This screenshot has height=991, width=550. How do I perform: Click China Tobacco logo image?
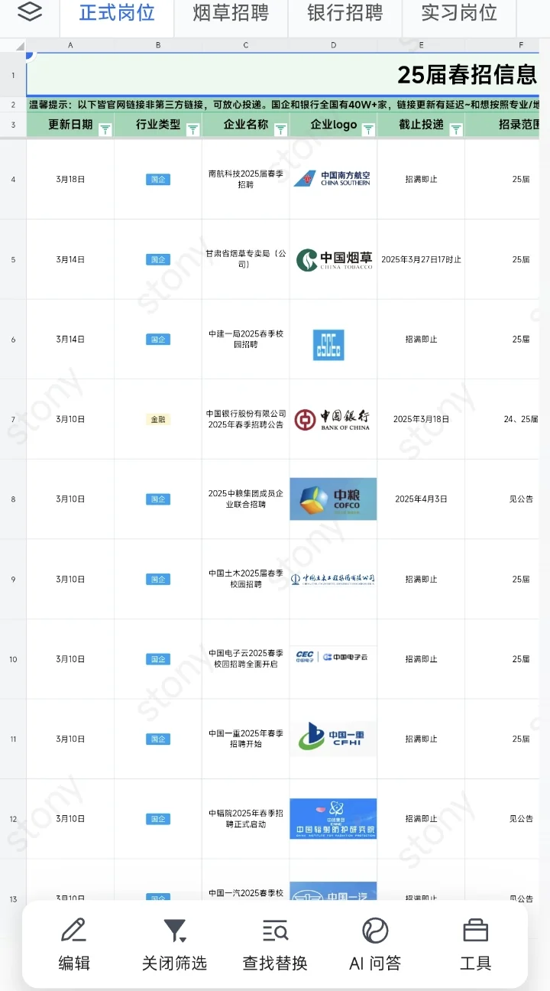[333, 259]
